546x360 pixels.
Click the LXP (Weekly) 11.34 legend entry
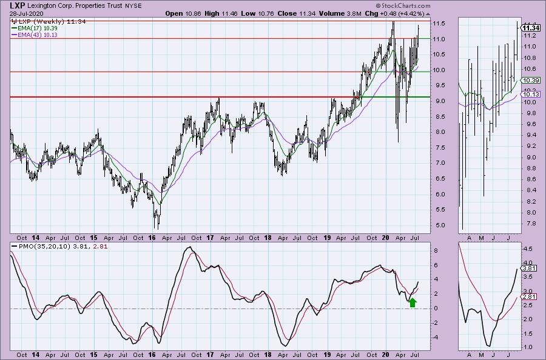[52, 21]
